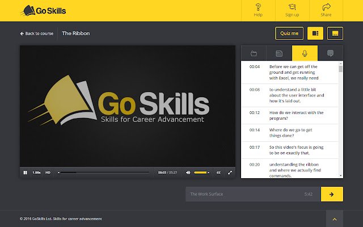Screen dimensions: 363x227
Task: Jump to transcript line at 00:04
Action: pos(290,72)
